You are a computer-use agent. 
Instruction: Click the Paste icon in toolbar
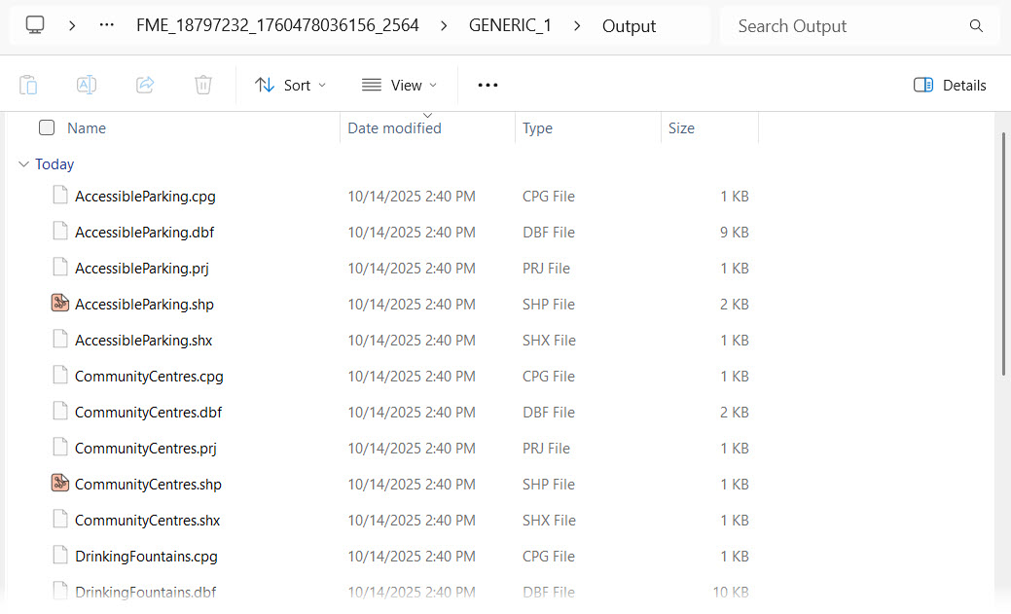(x=29, y=85)
